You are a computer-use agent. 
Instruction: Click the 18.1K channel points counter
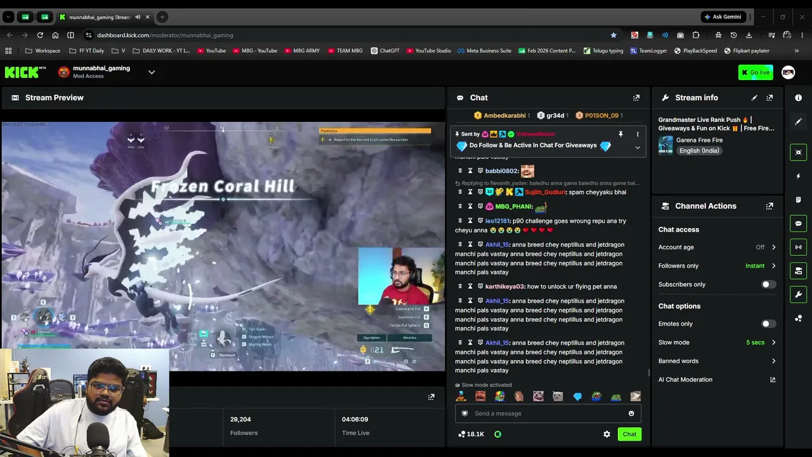click(x=471, y=434)
